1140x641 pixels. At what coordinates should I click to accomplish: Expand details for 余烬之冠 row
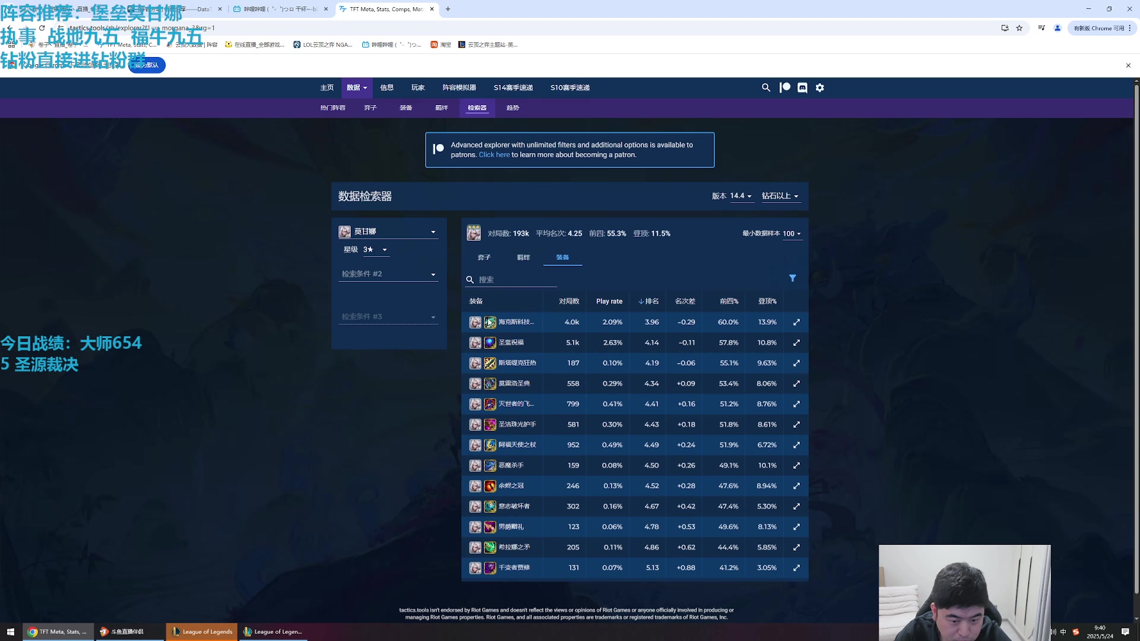797,486
